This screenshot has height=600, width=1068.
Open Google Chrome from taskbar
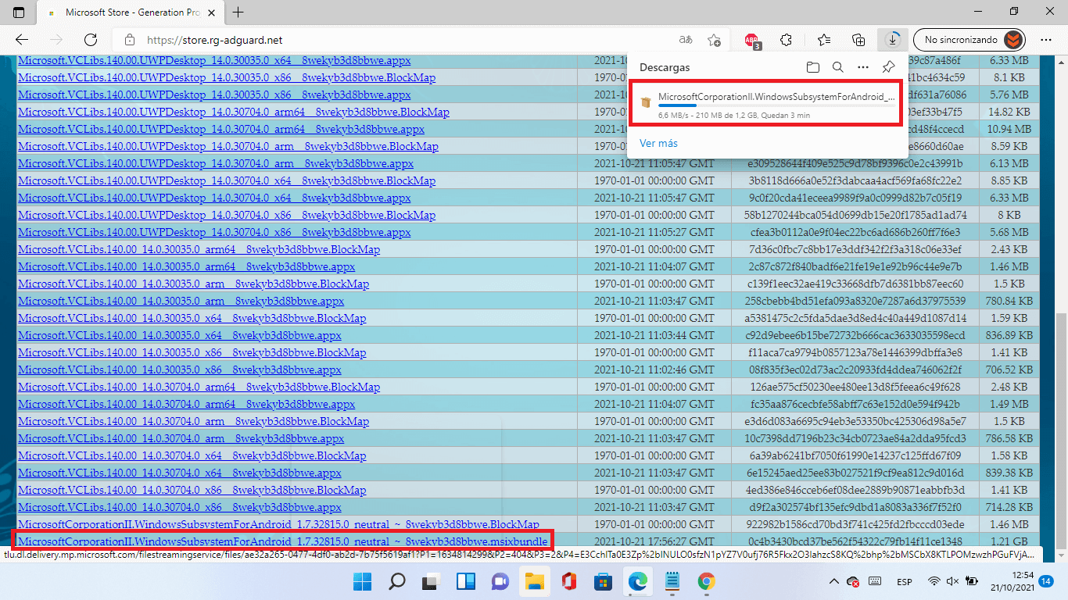pos(706,581)
